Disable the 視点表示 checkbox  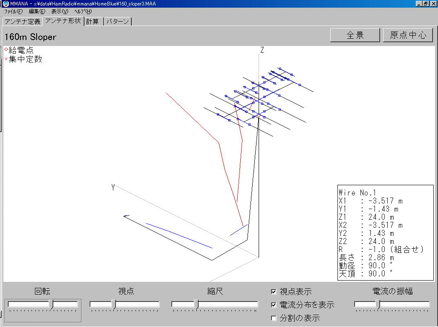click(x=274, y=292)
